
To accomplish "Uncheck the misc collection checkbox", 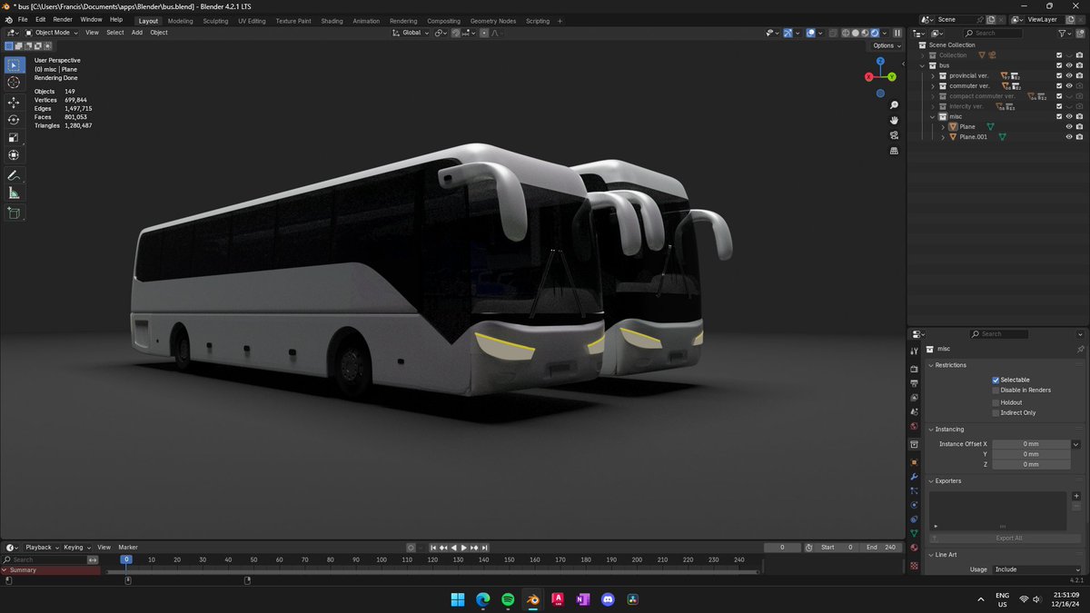I will pyautogui.click(x=1059, y=116).
